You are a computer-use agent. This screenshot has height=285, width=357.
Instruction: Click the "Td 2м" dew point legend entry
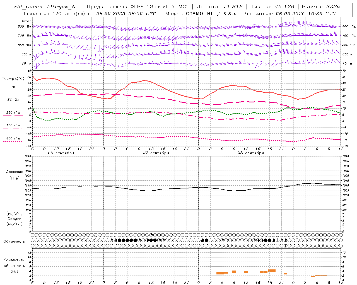click(13, 100)
